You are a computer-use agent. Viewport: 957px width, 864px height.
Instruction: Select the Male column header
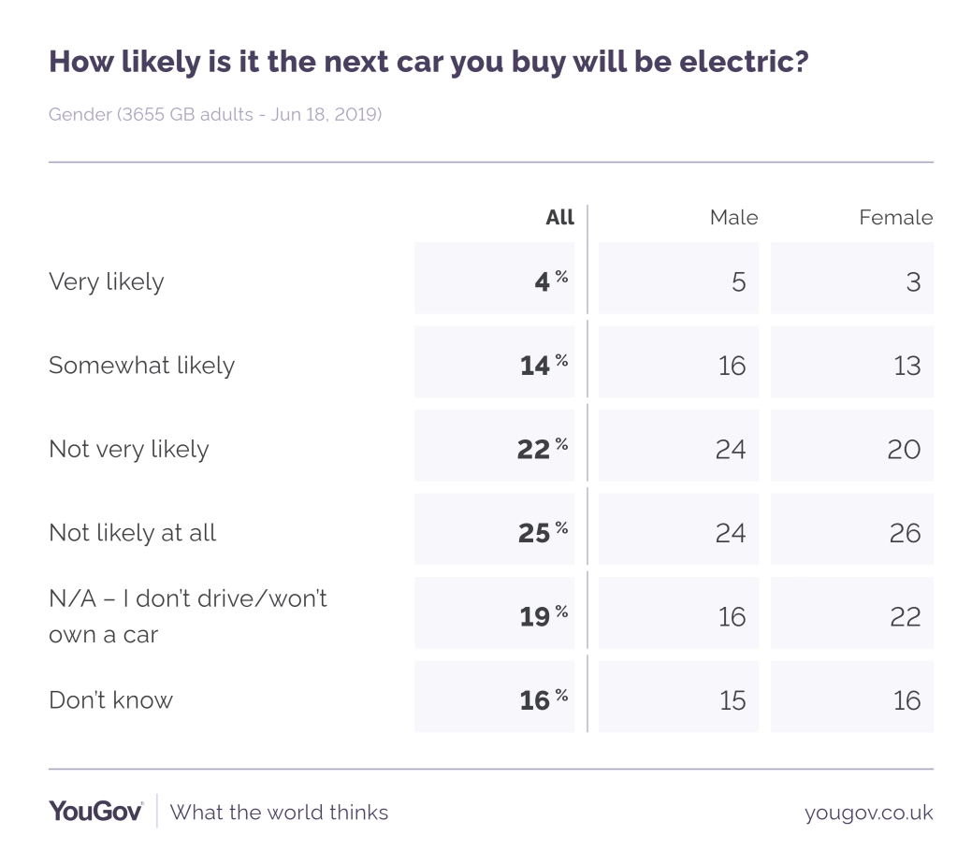733,218
